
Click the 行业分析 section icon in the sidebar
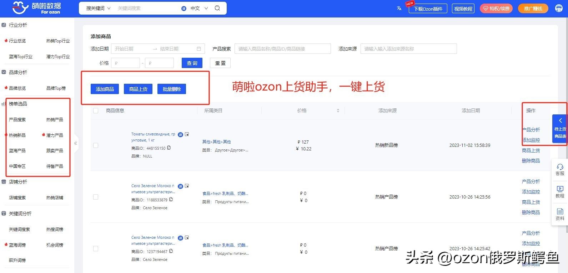tap(4, 25)
